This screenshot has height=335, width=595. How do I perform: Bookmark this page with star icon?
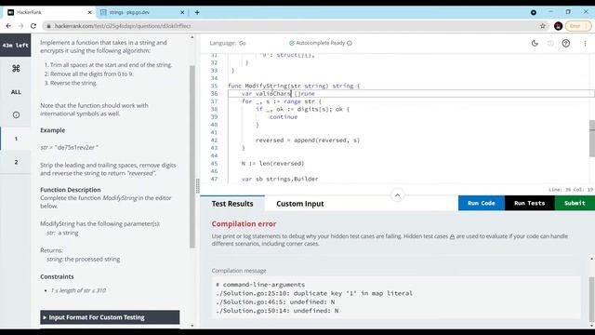tap(543, 26)
